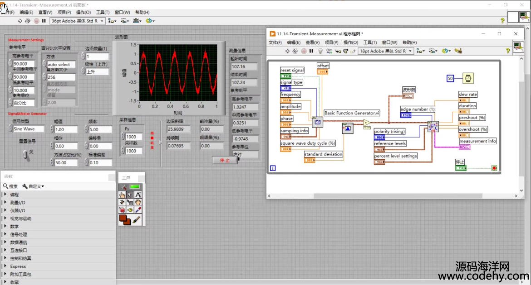Click the reset signal boolean terminal
This screenshot has height=285, width=531.
click(x=286, y=76)
